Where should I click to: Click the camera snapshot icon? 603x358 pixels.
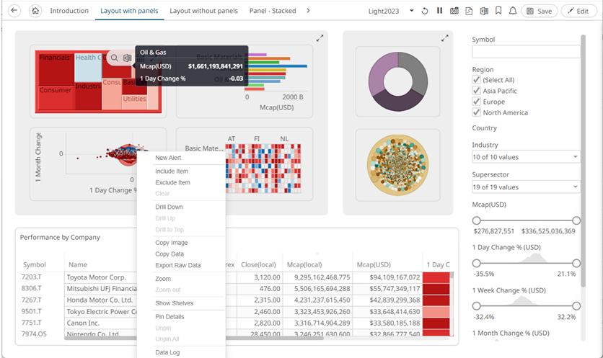[x=454, y=11]
